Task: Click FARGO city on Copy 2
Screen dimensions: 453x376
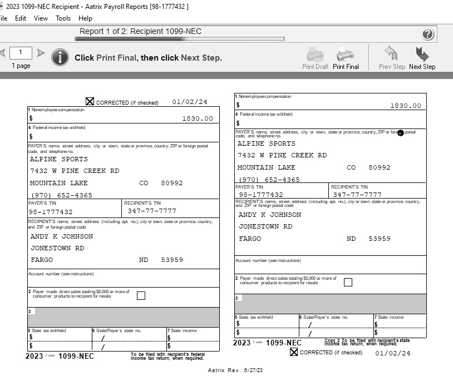Action: (x=250, y=239)
